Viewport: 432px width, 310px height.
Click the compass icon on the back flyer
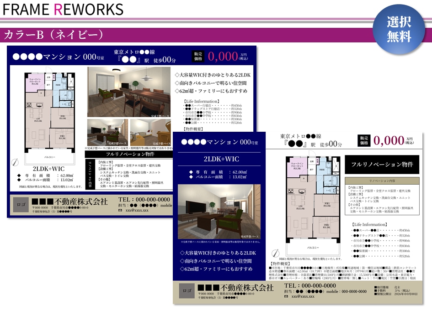click(15, 162)
